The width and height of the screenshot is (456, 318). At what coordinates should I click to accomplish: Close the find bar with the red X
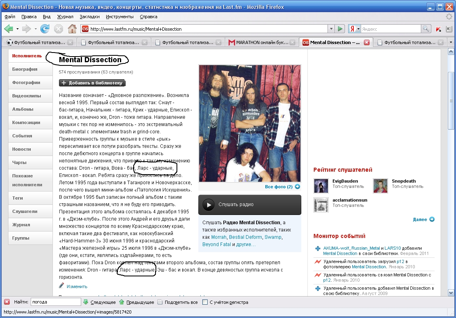pos(7,302)
